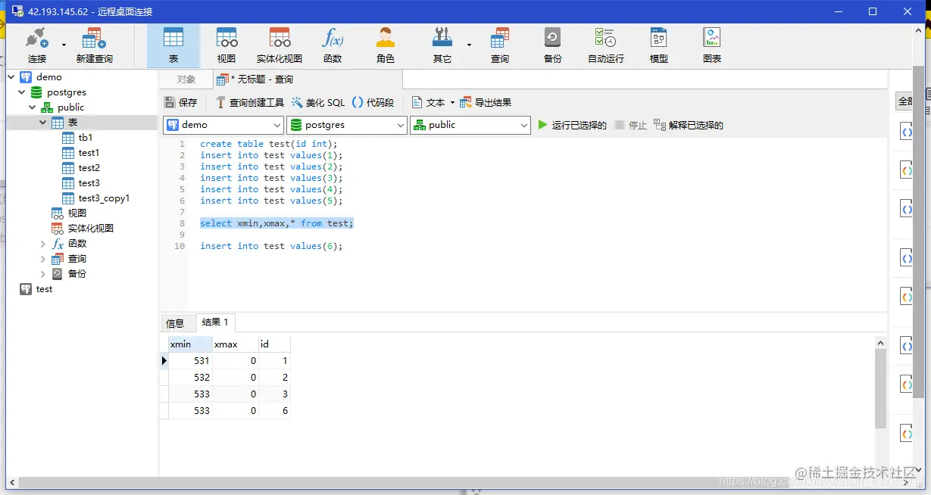Image resolution: width=931 pixels, height=495 pixels.
Task: Open the 查询创建工具 query builder
Action: [x=249, y=102]
